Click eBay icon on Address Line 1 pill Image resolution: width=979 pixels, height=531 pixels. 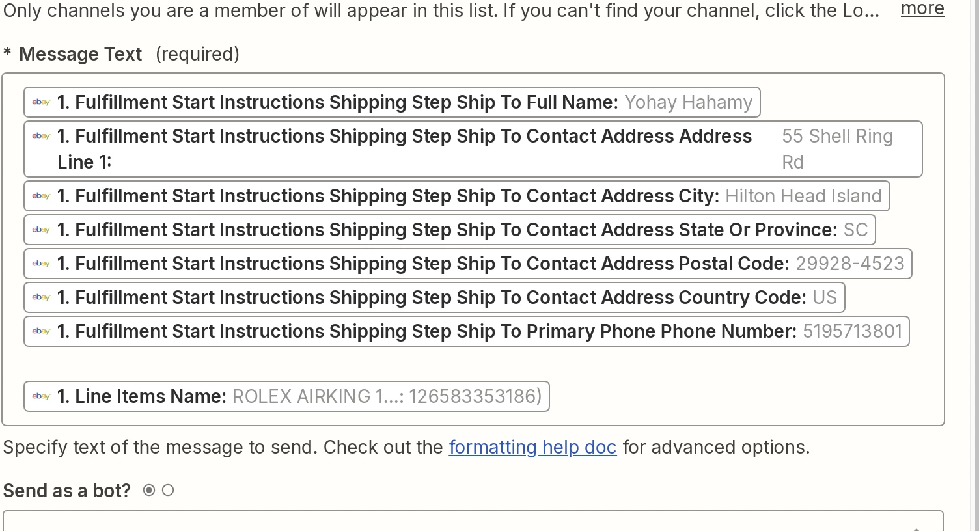point(41,136)
